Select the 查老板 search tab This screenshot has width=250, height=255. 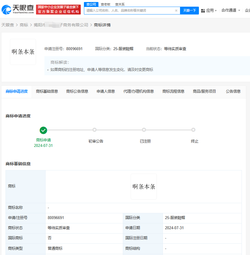tap(105, 4)
